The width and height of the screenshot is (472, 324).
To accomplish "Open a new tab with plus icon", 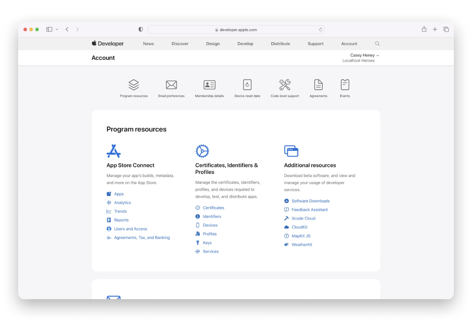I will click(435, 29).
